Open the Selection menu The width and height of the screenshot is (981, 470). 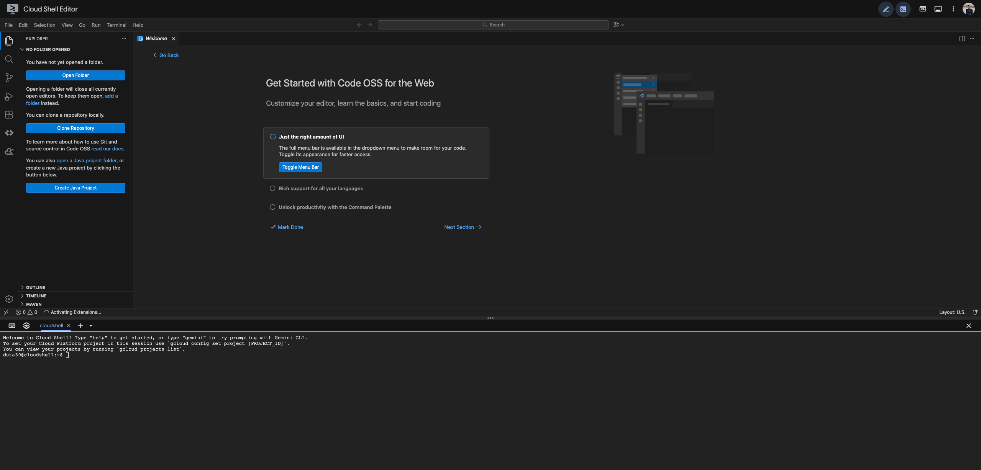(x=44, y=25)
